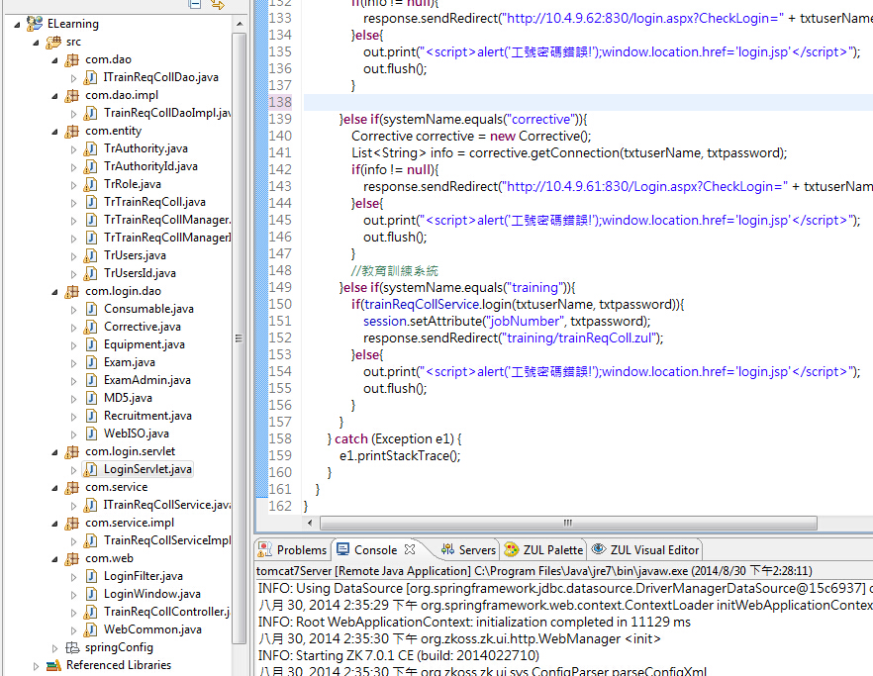Open the ZUL Palette tab
The width and height of the screenshot is (873, 676).
pyautogui.click(x=543, y=549)
